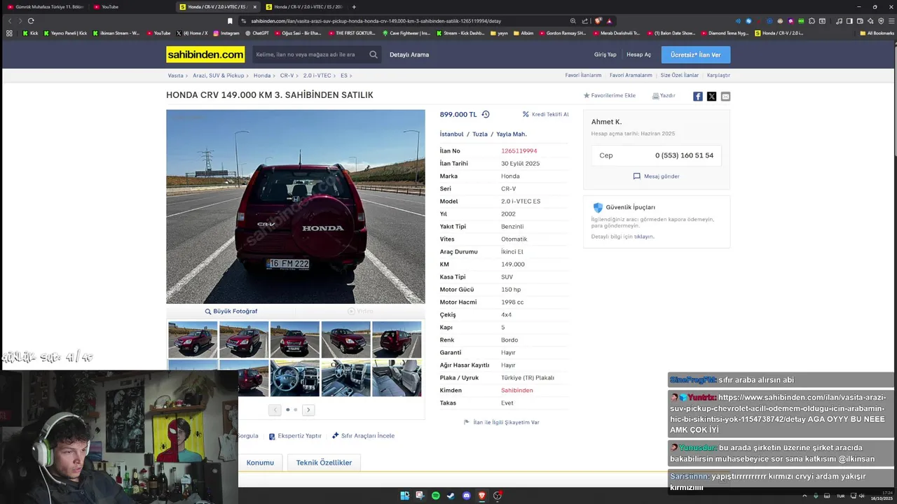The height and width of the screenshot is (504, 897).
Task: Click Honda breadcrumb
Action: (x=262, y=75)
